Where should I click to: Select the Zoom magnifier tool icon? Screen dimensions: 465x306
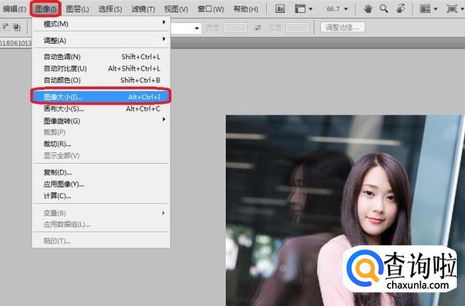tap(384, 9)
